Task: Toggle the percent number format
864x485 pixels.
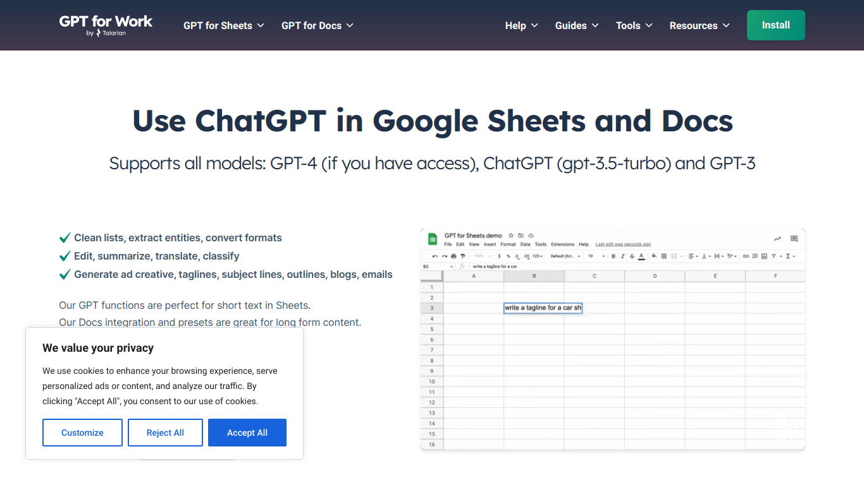Action: click(507, 256)
